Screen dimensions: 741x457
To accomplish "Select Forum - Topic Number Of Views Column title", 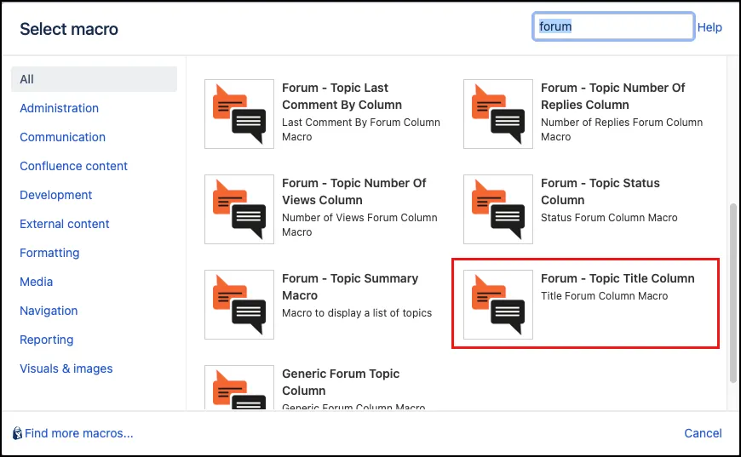I will pos(354,191).
